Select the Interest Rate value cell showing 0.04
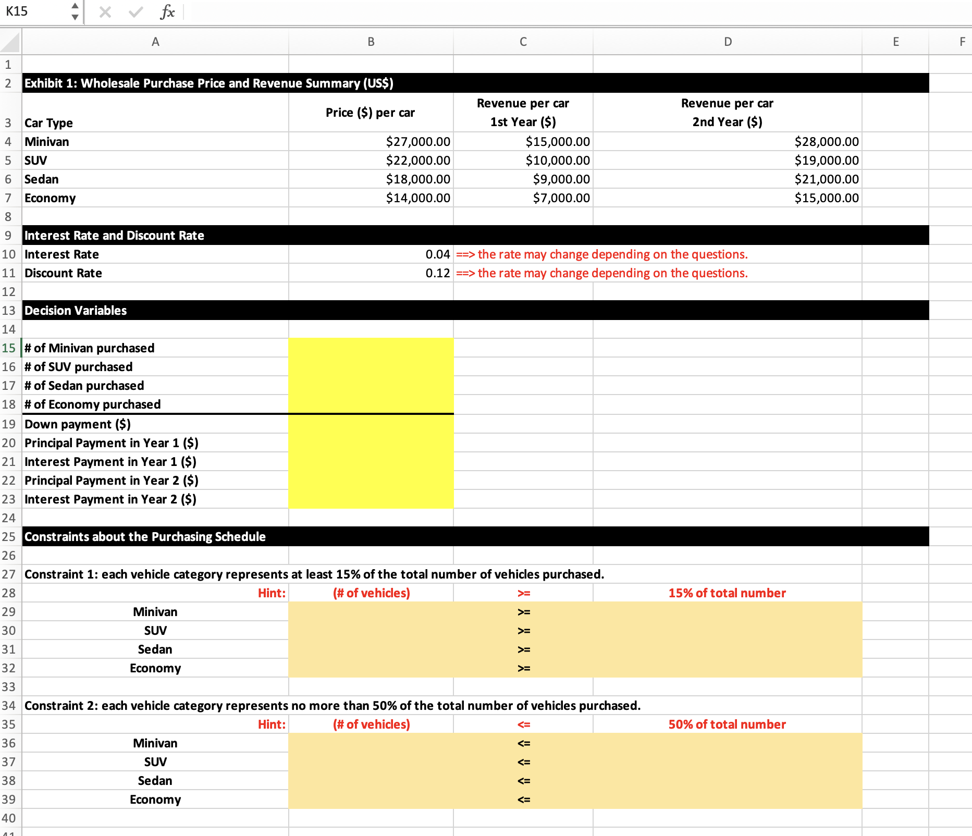 point(371,254)
